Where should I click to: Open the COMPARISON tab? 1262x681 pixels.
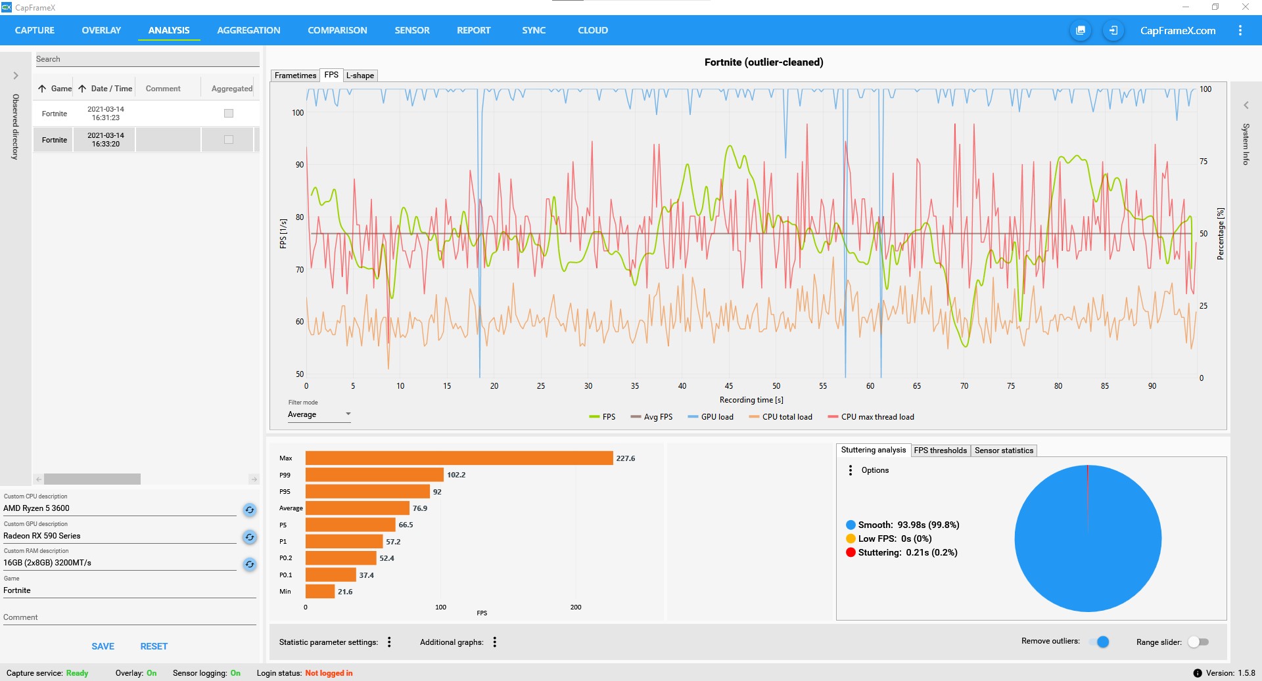[x=337, y=30]
